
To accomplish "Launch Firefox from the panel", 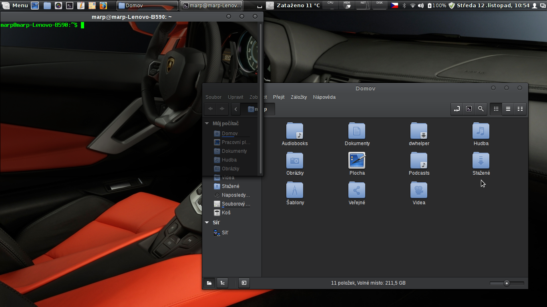I will pos(103,6).
